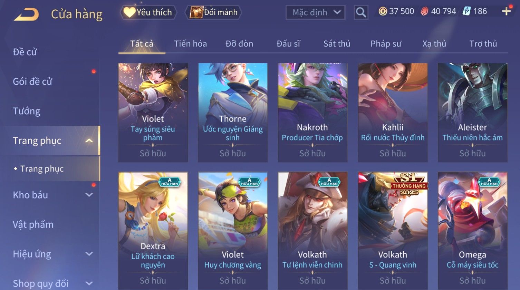The width and height of the screenshot is (520, 290).
Task: Open Gói đề cử in sidebar
Action: click(x=32, y=81)
